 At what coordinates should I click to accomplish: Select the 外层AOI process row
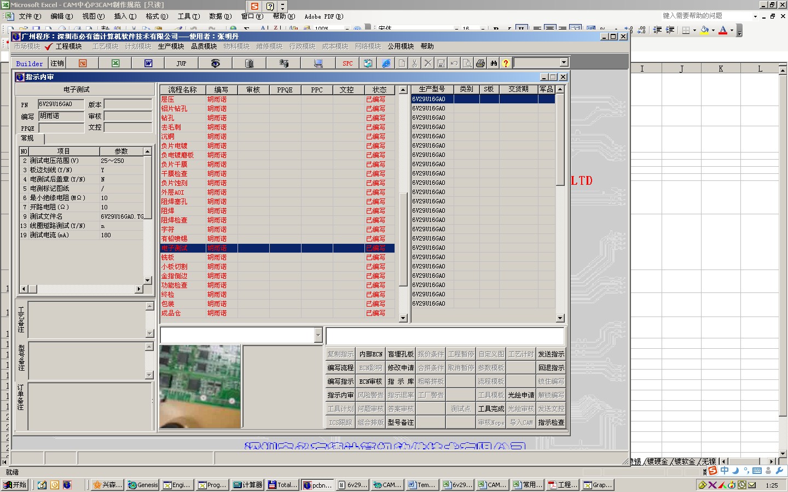pos(277,192)
